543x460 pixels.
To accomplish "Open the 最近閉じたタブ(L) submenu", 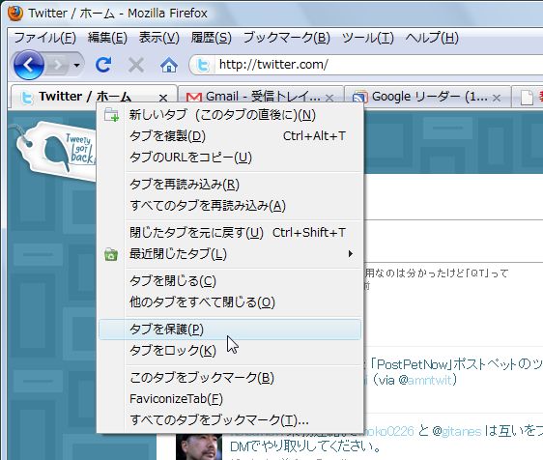I will tap(230, 254).
